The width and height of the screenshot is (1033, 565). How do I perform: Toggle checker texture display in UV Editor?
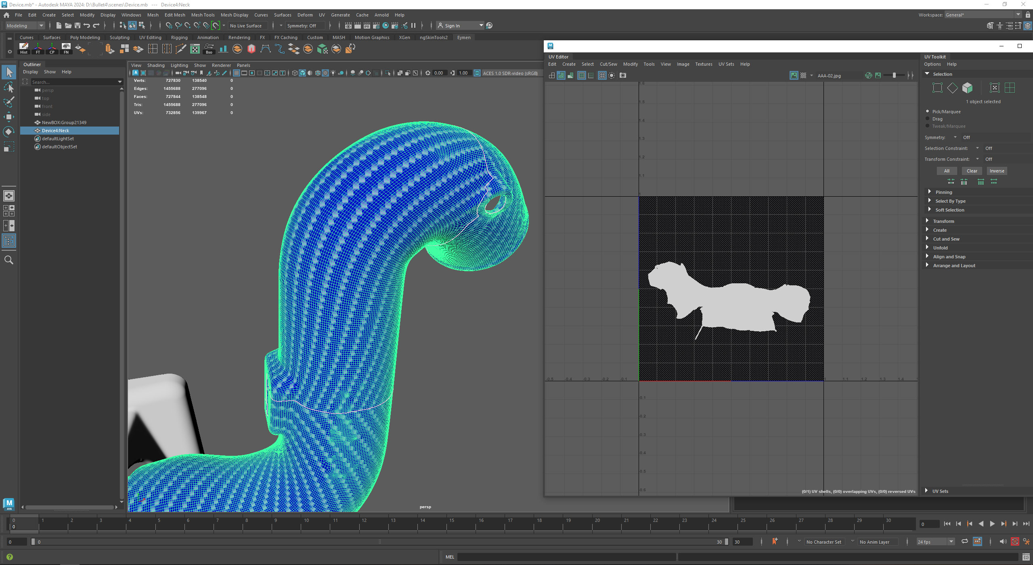pos(803,75)
